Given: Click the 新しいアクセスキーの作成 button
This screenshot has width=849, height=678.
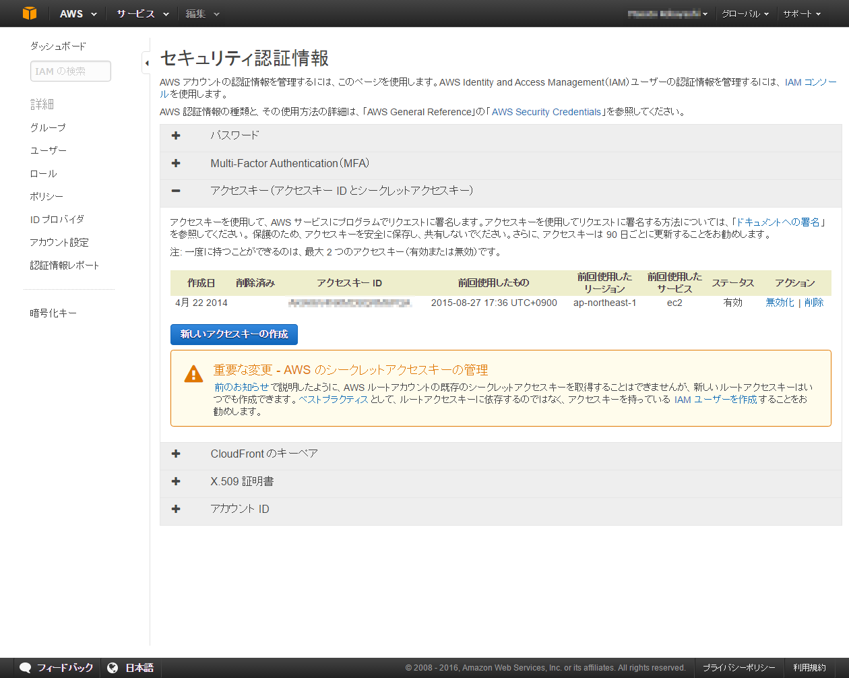Looking at the screenshot, I should pos(234,334).
